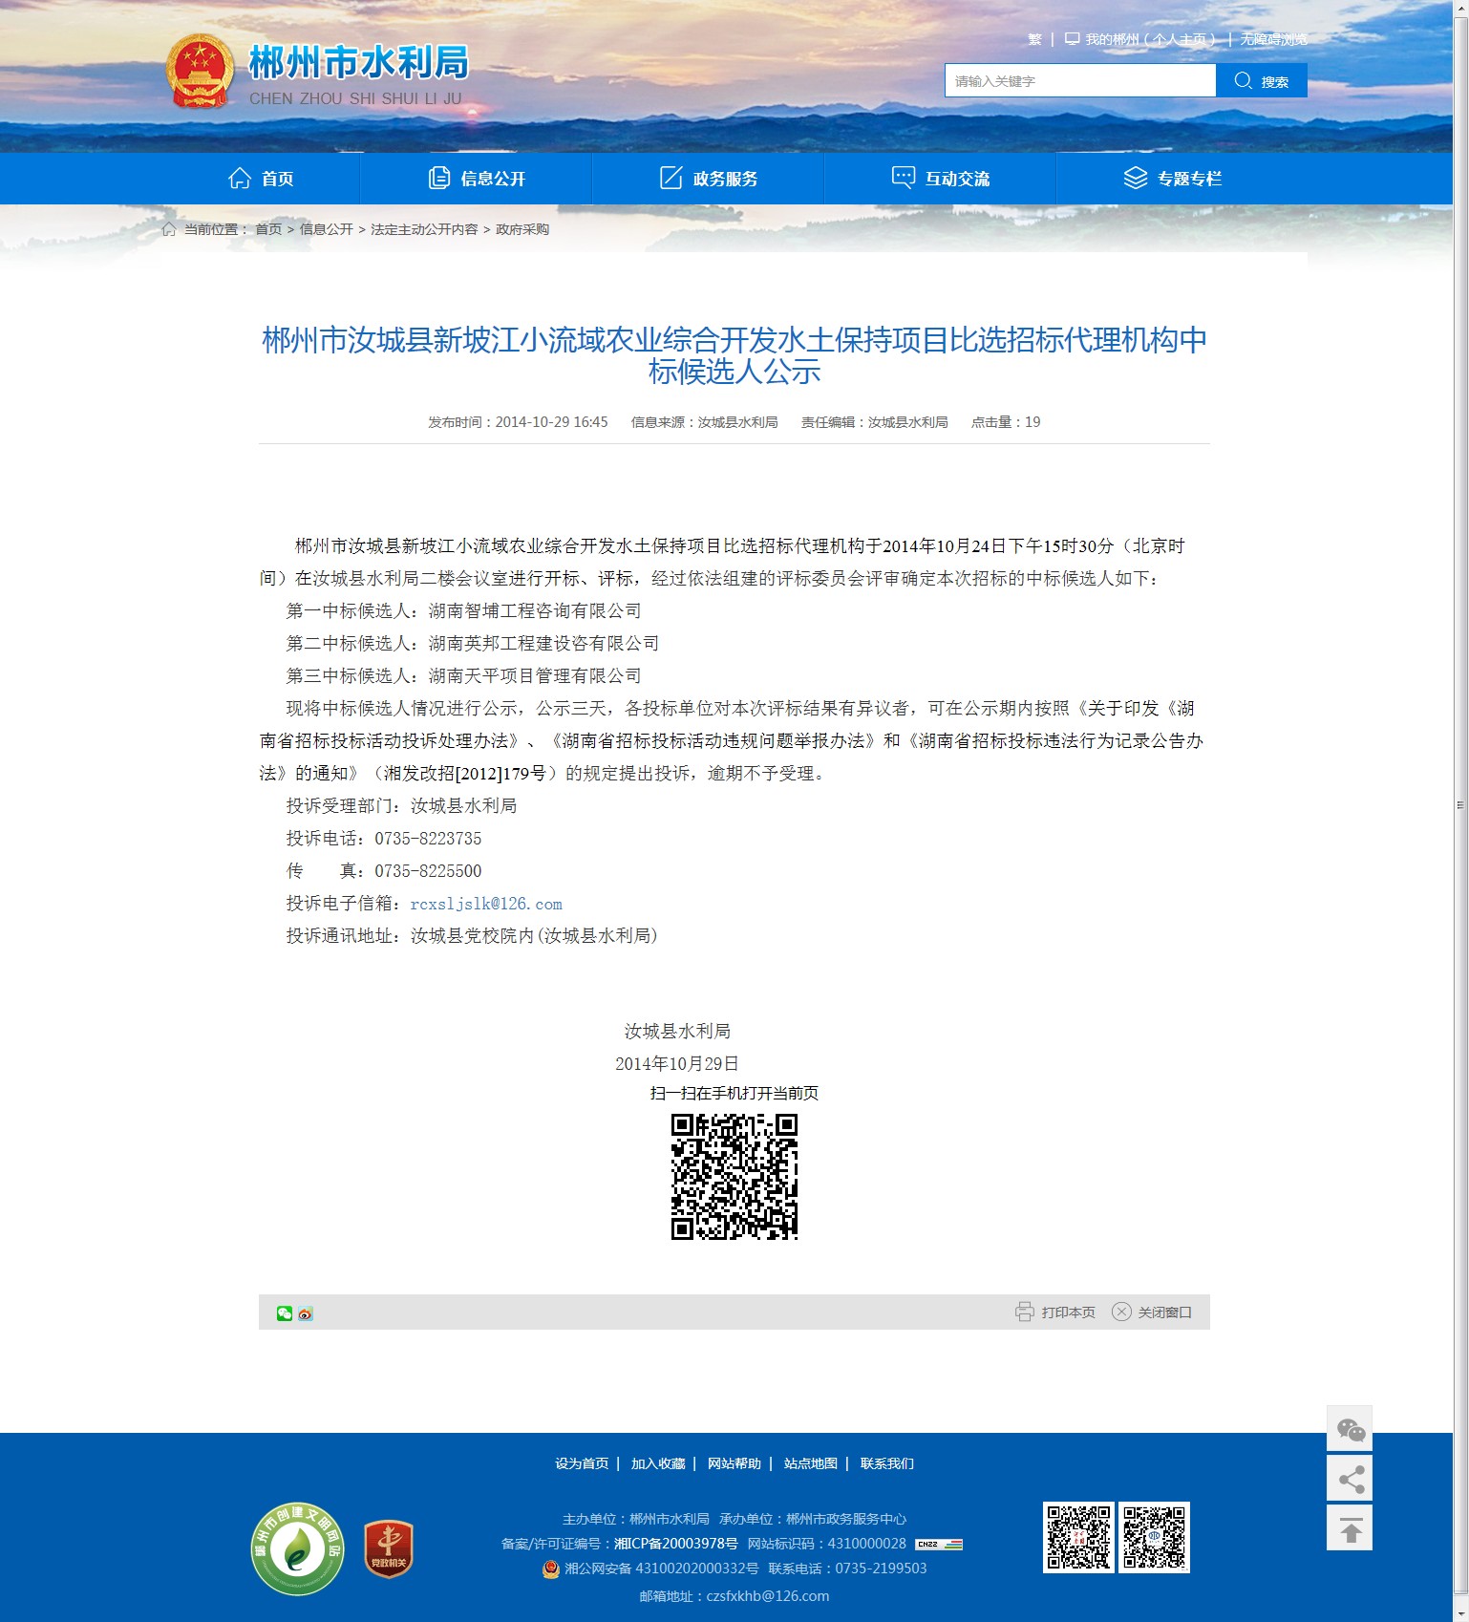The image size is (1469, 1622).
Task: Click the floating share sidebar icon
Action: 1350,1480
